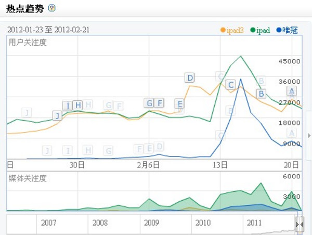312x235 pixels.
Task: Click the bold C event marker
Action: [231, 85]
